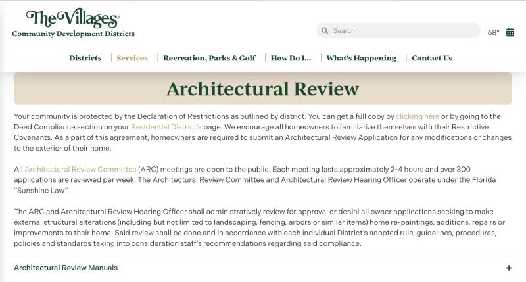Open the Districts menu
Screen dimensions: 526x282
(85, 58)
